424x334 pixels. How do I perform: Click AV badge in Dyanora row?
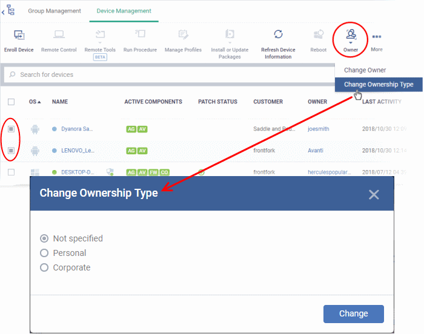[142, 129]
